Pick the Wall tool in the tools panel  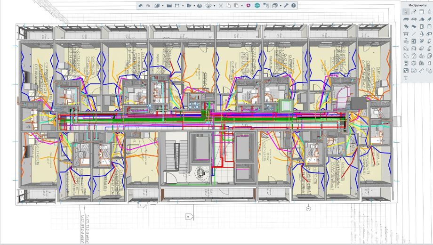click(421, 12)
